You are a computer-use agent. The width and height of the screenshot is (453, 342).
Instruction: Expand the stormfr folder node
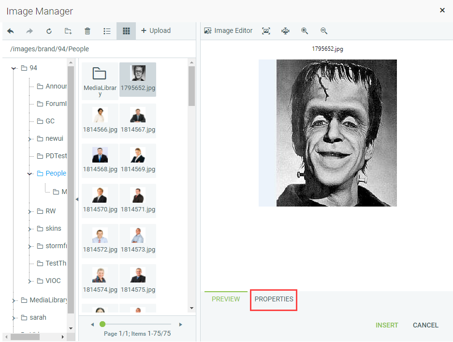pyautogui.click(x=29, y=246)
